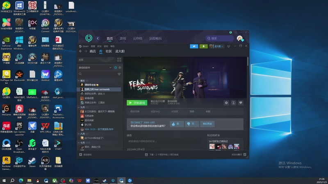
Task: Toggle sort by recent activity clock icon
Action: point(116,67)
